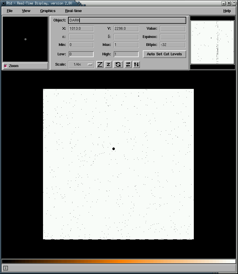This screenshot has height=274, width=238.
Task: Click the horizontal flip arrows icon
Action: click(128, 64)
